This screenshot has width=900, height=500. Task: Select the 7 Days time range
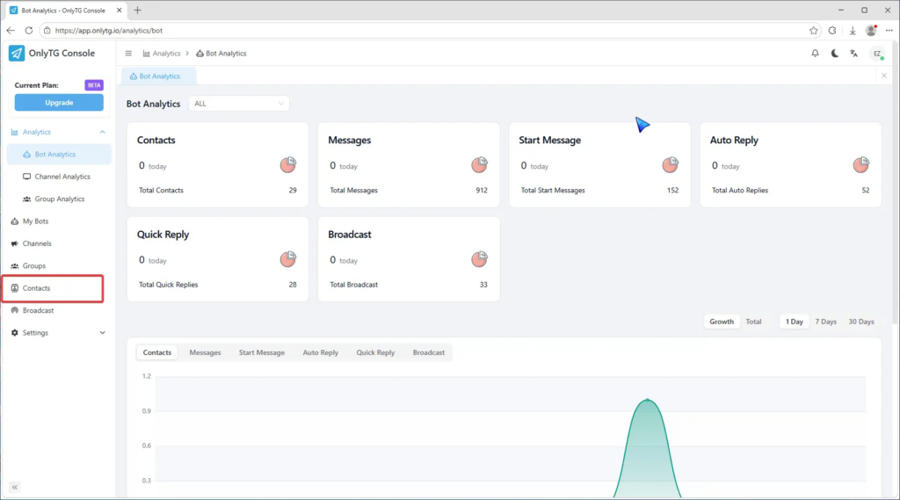[x=825, y=322]
